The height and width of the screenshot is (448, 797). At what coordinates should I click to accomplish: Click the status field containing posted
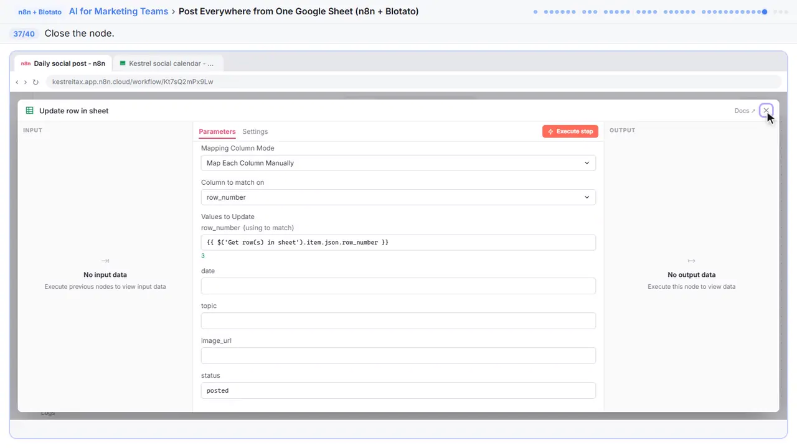398,390
